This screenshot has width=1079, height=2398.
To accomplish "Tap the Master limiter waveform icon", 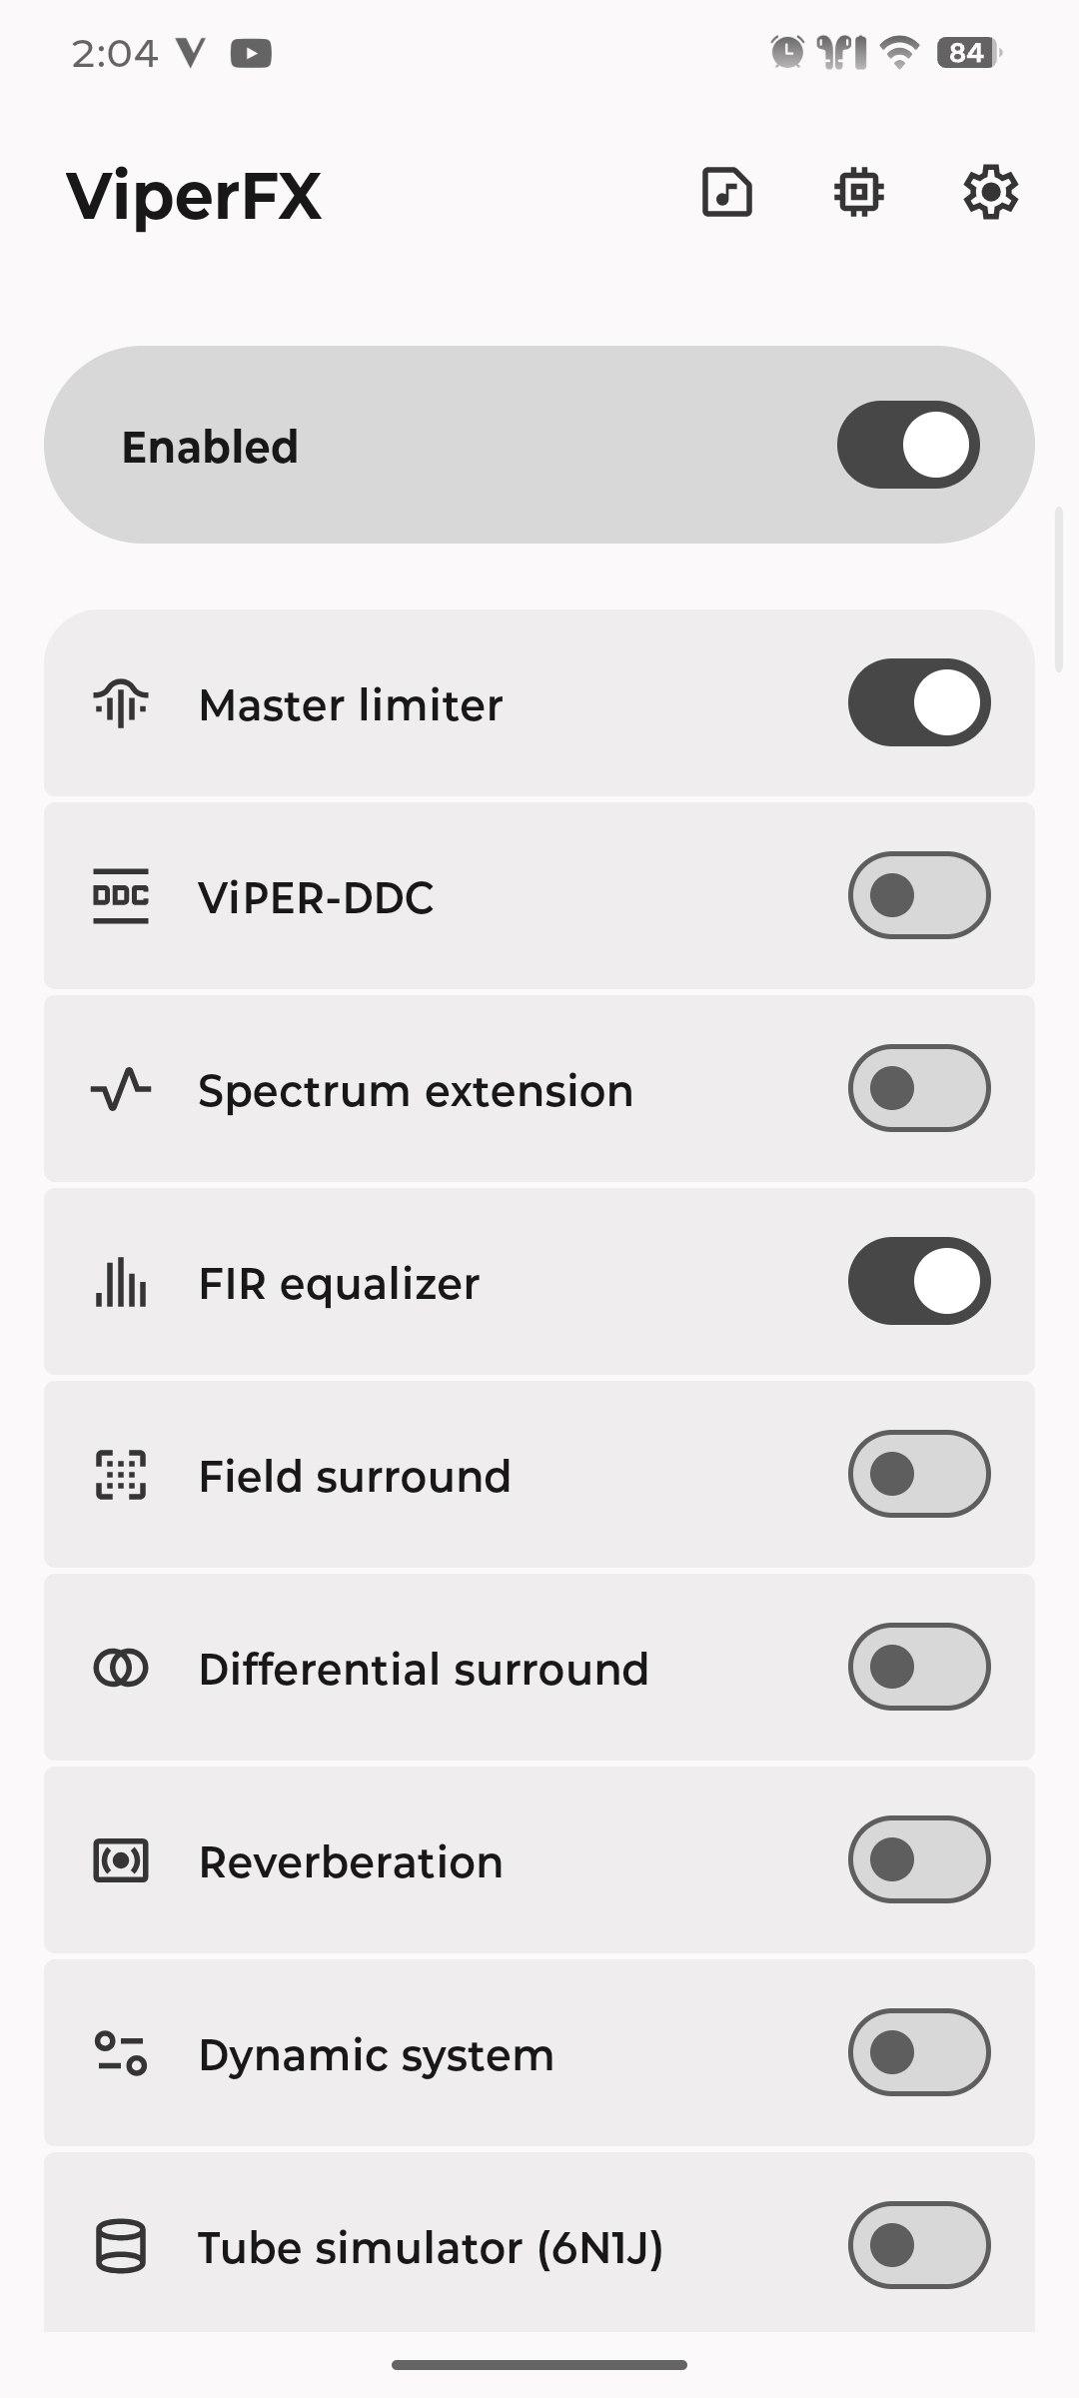I will 121,704.
